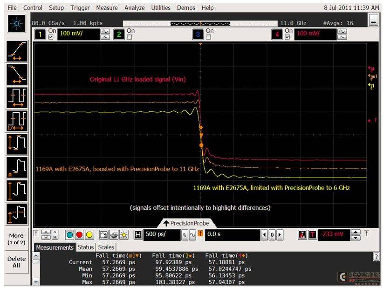Open the Demos menu
The image size is (383, 288).
(186, 8)
